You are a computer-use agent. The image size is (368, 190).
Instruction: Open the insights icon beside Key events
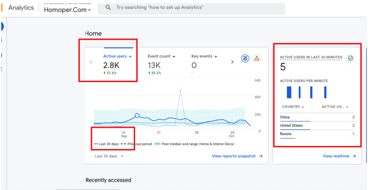pyautogui.click(x=245, y=59)
